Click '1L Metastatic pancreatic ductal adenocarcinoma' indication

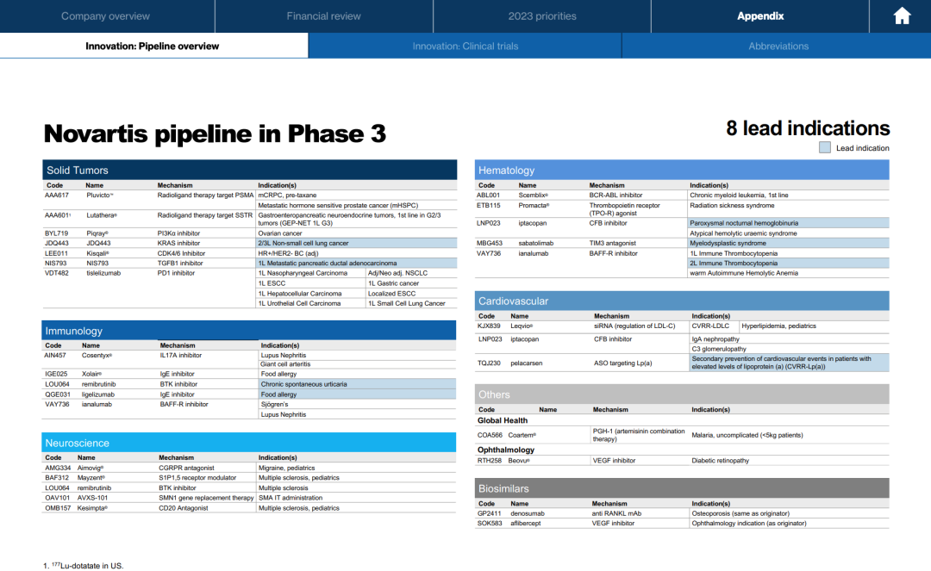click(x=328, y=264)
